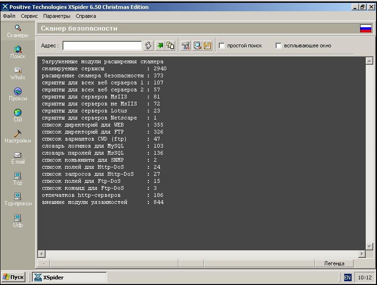Click the line 'скрипты для серверов Netscape : 1'
377x285 pixels.
tap(99, 118)
